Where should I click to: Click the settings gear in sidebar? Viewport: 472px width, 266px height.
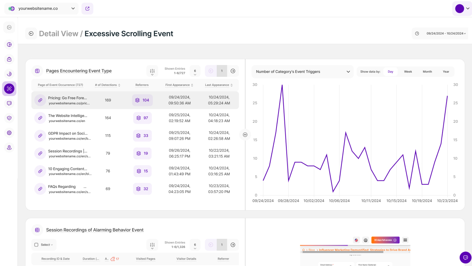pyautogui.click(x=9, y=133)
